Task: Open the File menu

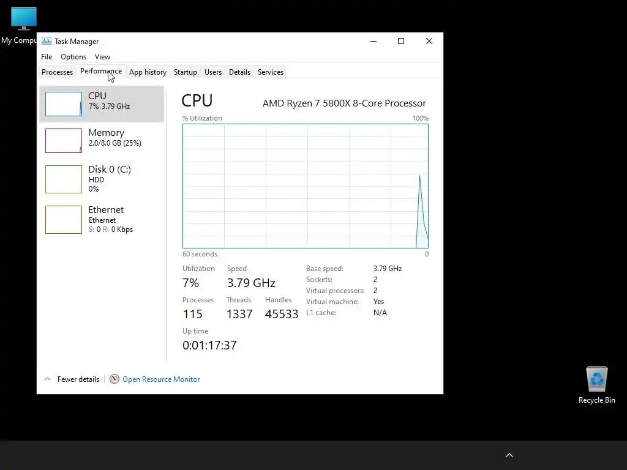Action: click(47, 57)
